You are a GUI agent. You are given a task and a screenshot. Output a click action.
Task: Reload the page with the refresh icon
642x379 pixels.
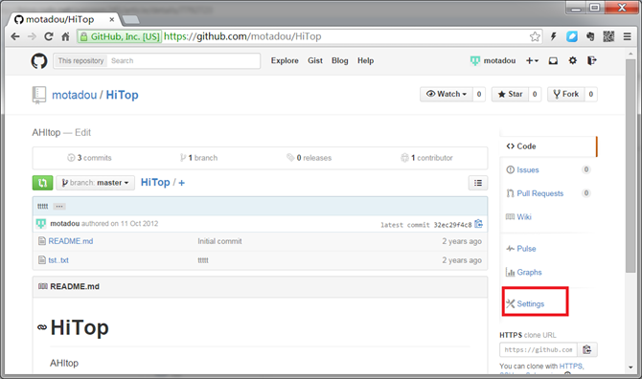(x=48, y=36)
